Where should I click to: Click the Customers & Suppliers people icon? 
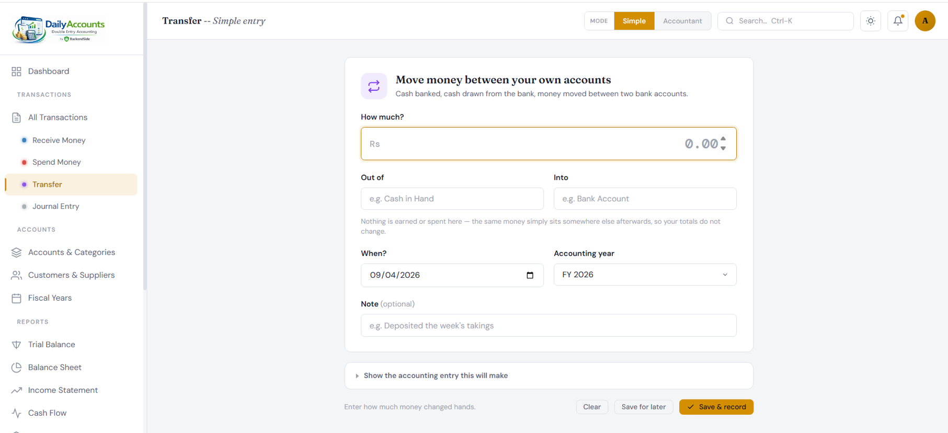click(x=16, y=275)
